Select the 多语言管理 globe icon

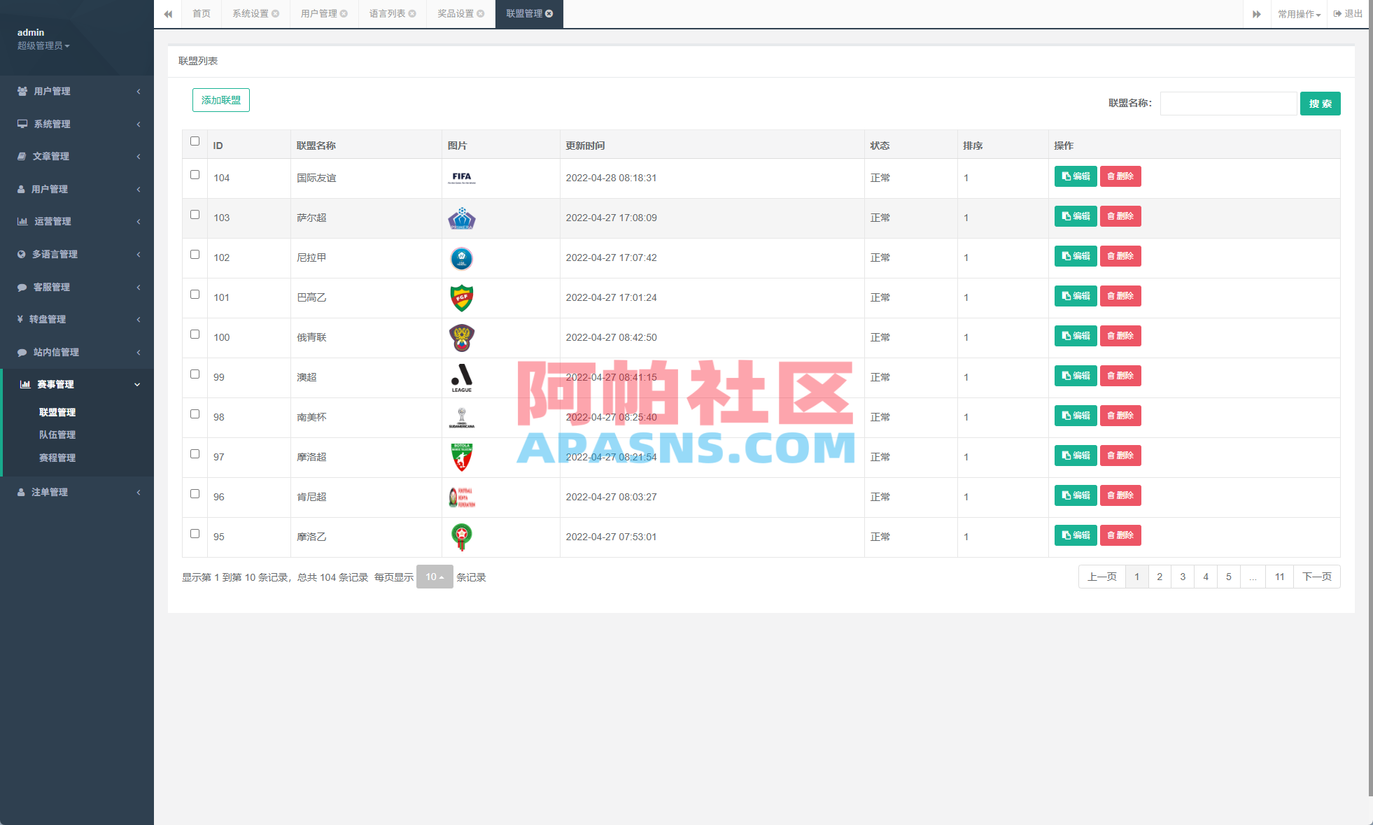[x=21, y=254]
